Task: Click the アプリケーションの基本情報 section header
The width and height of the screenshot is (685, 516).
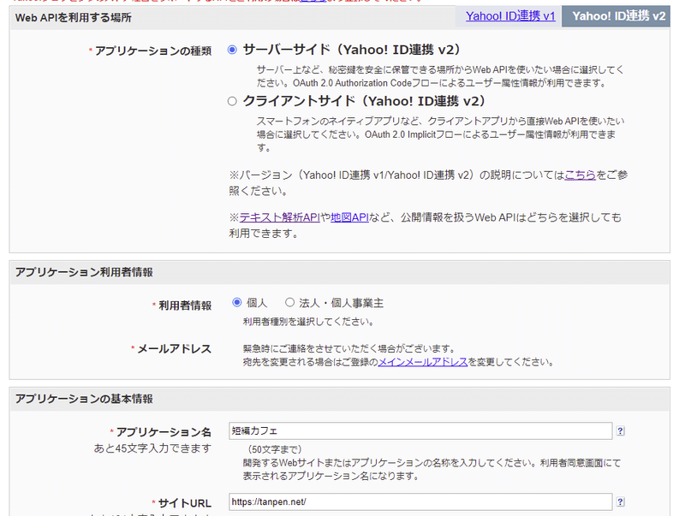Action: click(x=84, y=399)
